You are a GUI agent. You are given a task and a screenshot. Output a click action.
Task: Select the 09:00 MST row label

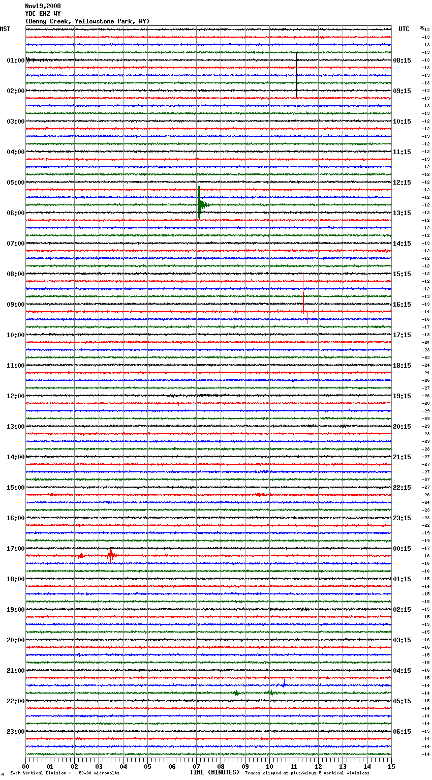[x=16, y=305]
